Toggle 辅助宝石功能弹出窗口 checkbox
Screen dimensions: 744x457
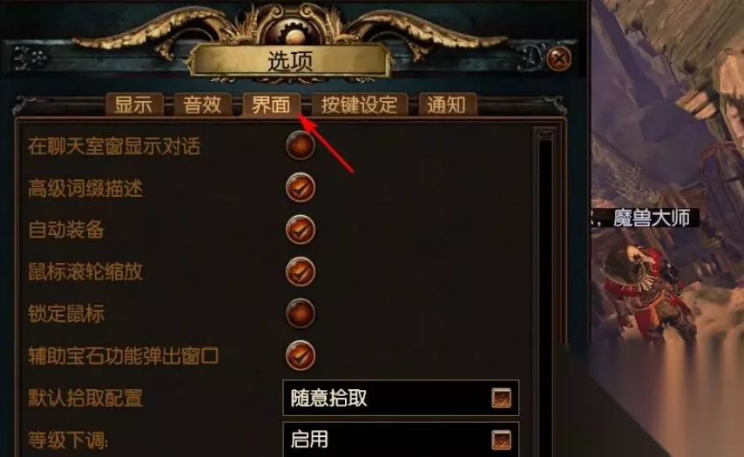tap(301, 355)
